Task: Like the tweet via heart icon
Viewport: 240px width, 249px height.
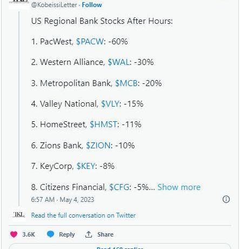Action: point(14,234)
